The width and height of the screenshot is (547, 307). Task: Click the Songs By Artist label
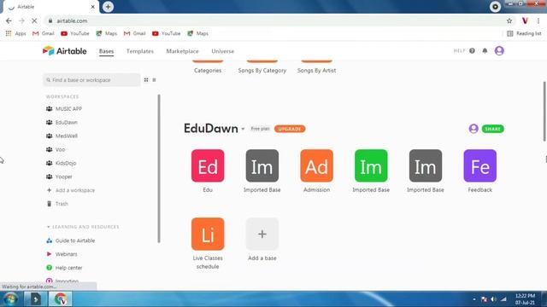[x=316, y=70]
